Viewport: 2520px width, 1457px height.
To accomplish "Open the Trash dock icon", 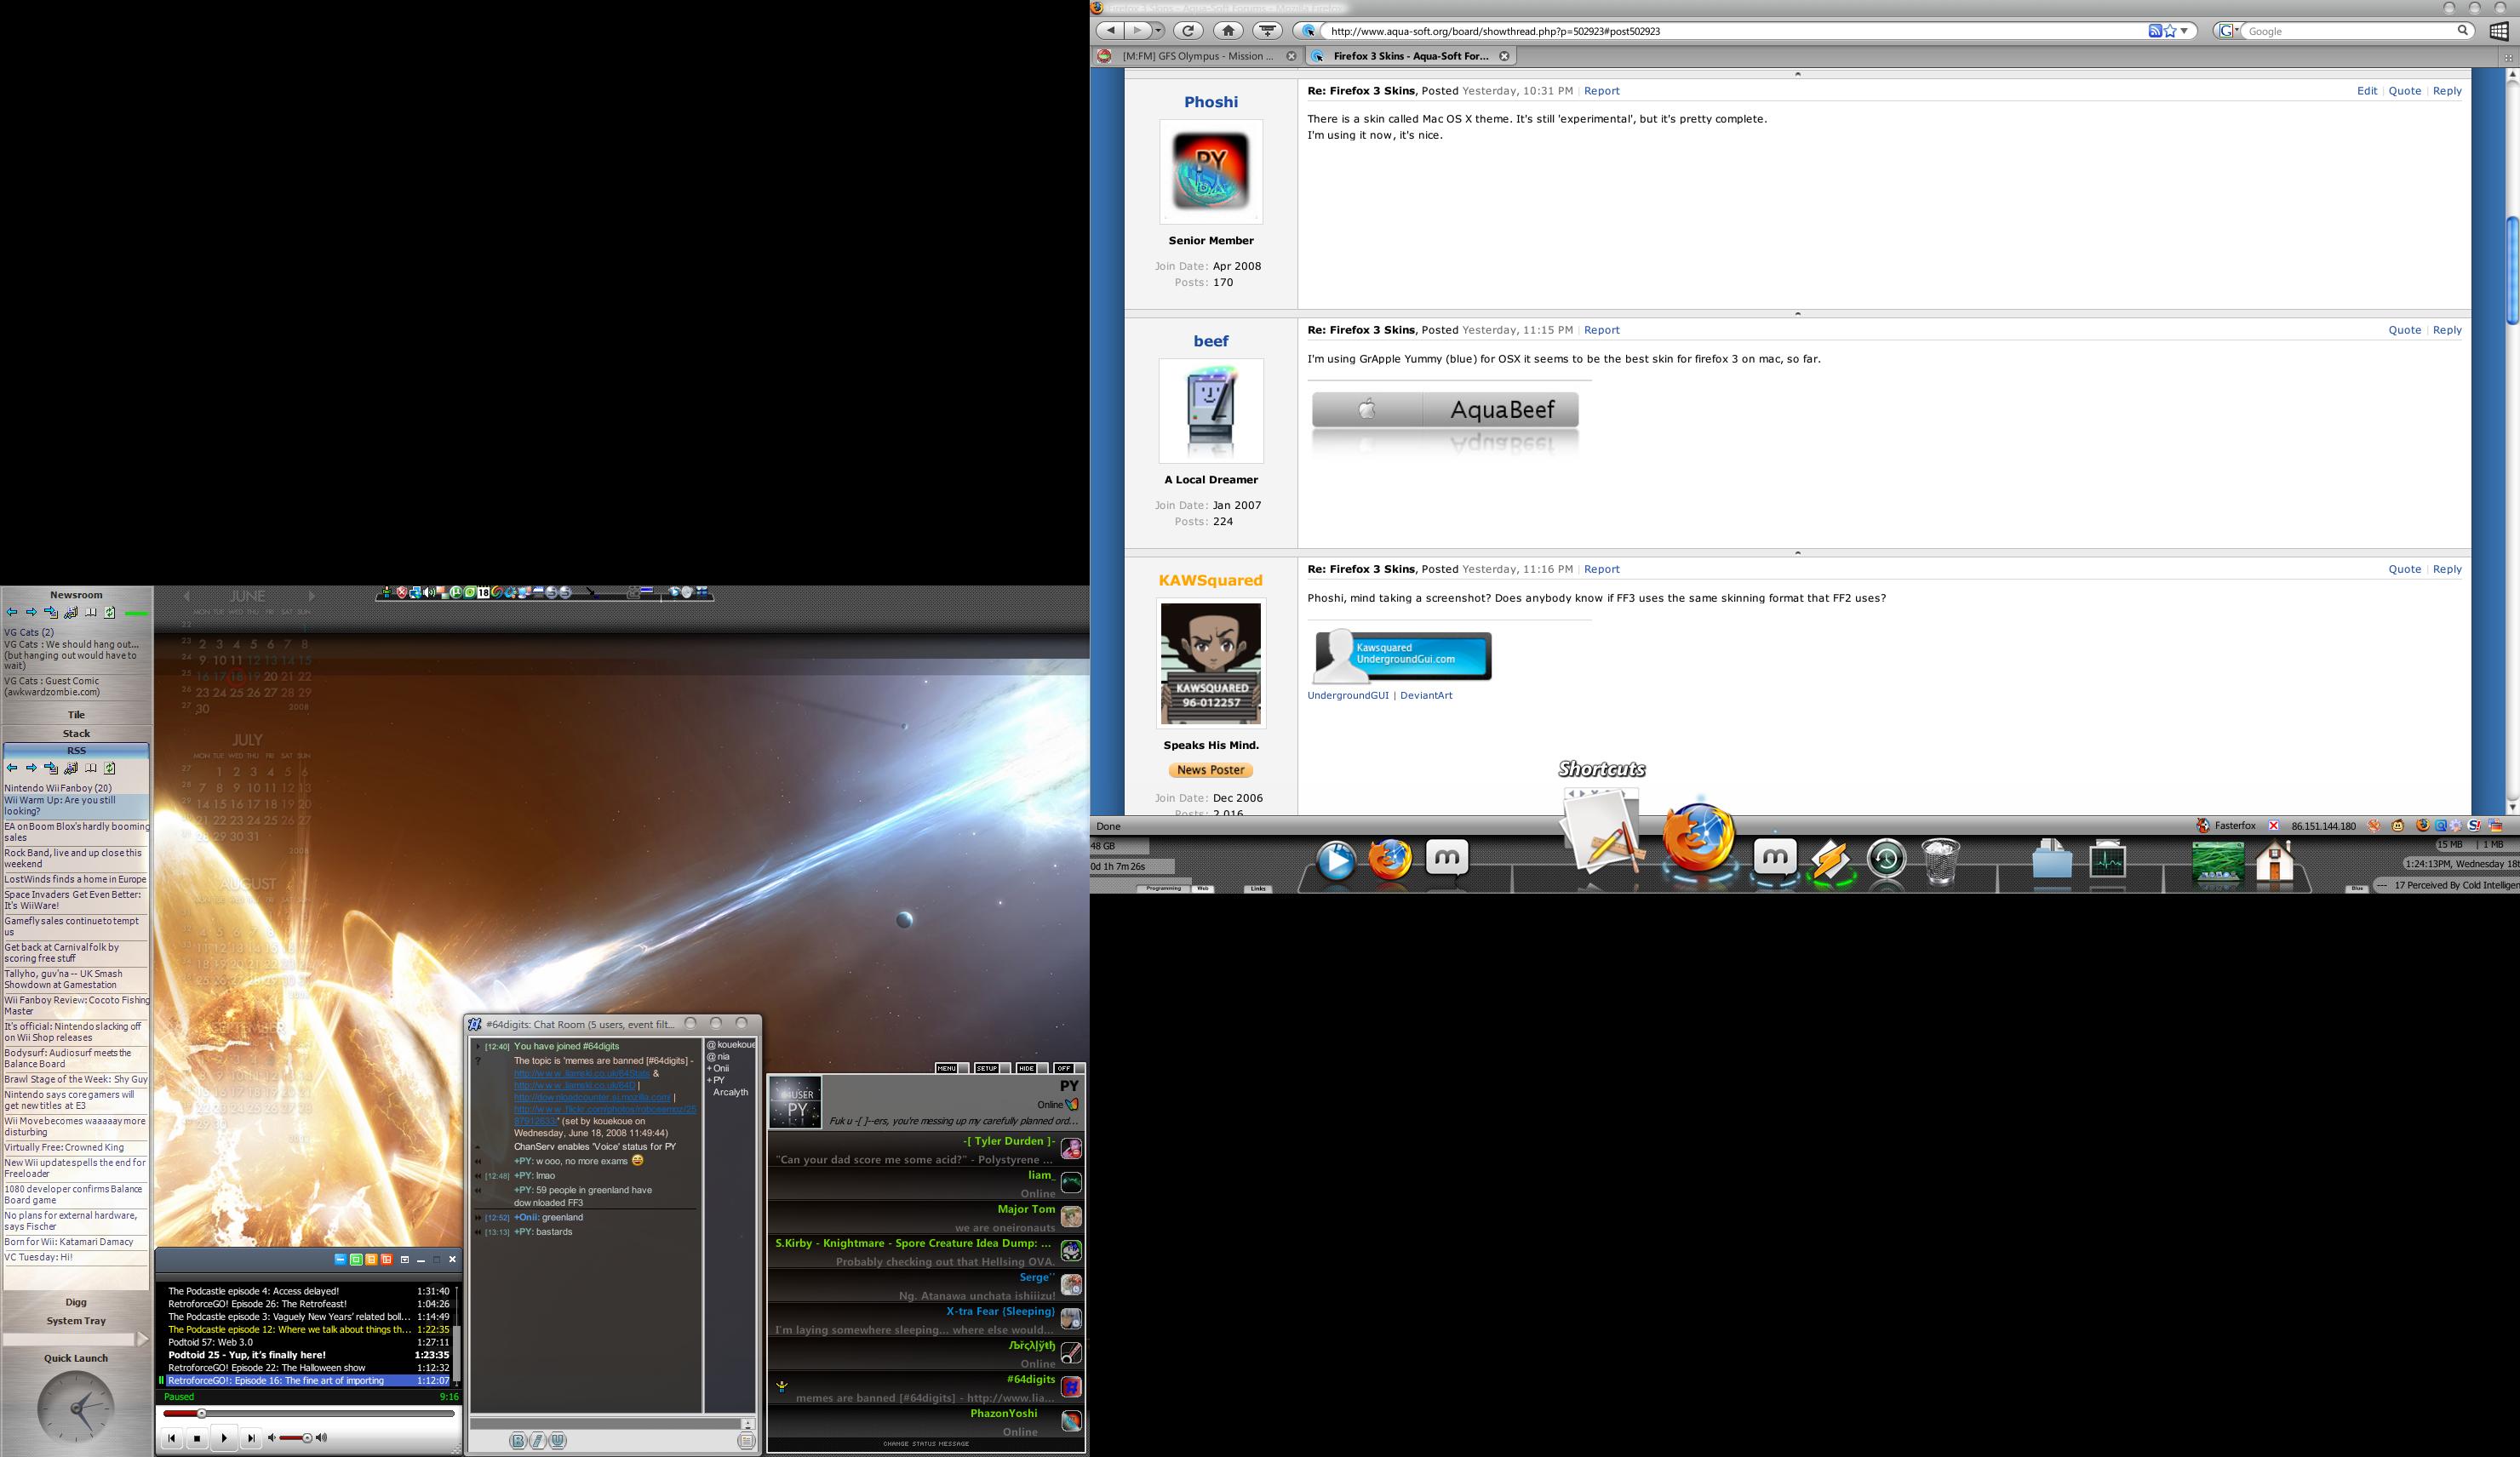I will 1940,861.
